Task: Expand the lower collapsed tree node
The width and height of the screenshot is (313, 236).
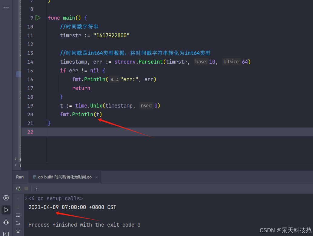Action: (x=16, y=165)
